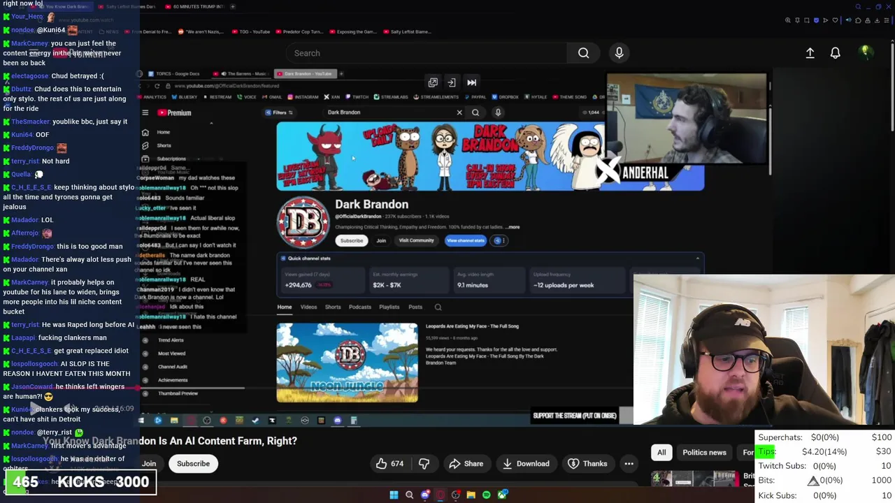The width and height of the screenshot is (895, 503).
Task: Open the Windows Start button
Action: (394, 495)
